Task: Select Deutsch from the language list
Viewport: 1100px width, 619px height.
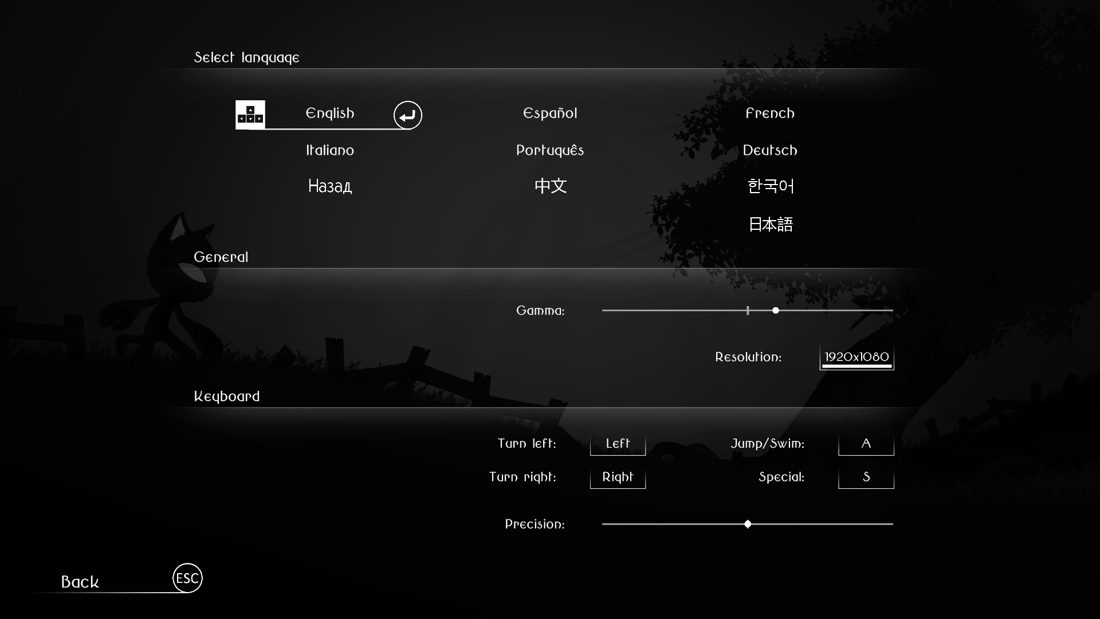Action: [x=770, y=150]
